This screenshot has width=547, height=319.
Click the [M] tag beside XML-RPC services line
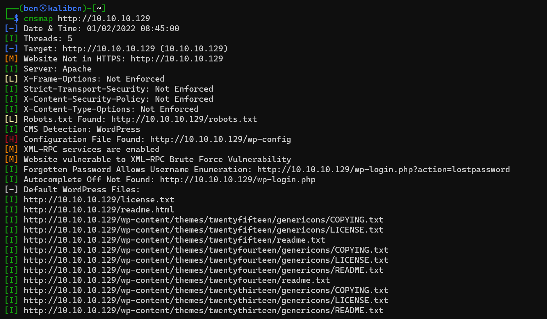pyautogui.click(x=11, y=149)
